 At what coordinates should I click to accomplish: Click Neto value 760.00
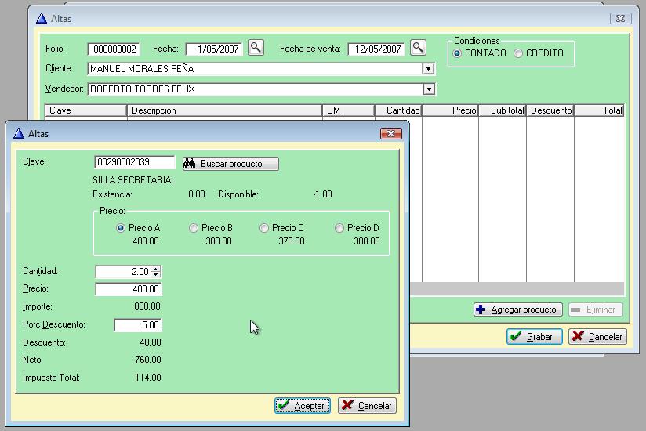[148, 360]
